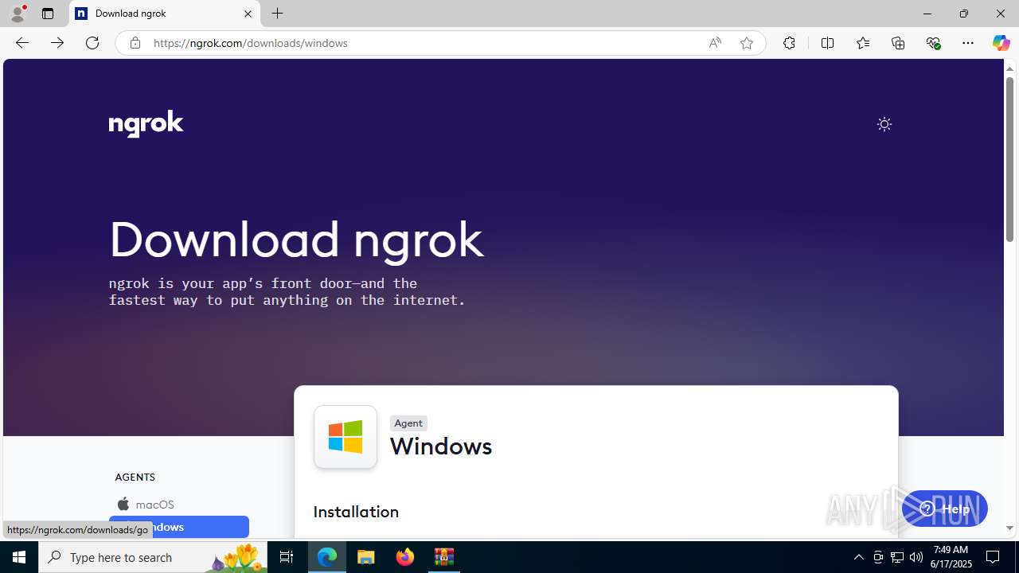
Task: Click the Download ngrok headline
Action: (296, 240)
